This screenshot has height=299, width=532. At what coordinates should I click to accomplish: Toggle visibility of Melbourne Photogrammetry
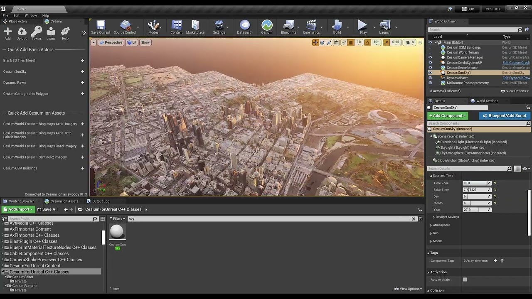430,83
